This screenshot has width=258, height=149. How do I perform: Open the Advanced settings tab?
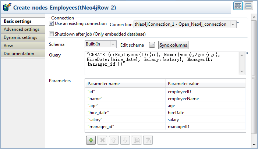(x=21, y=29)
